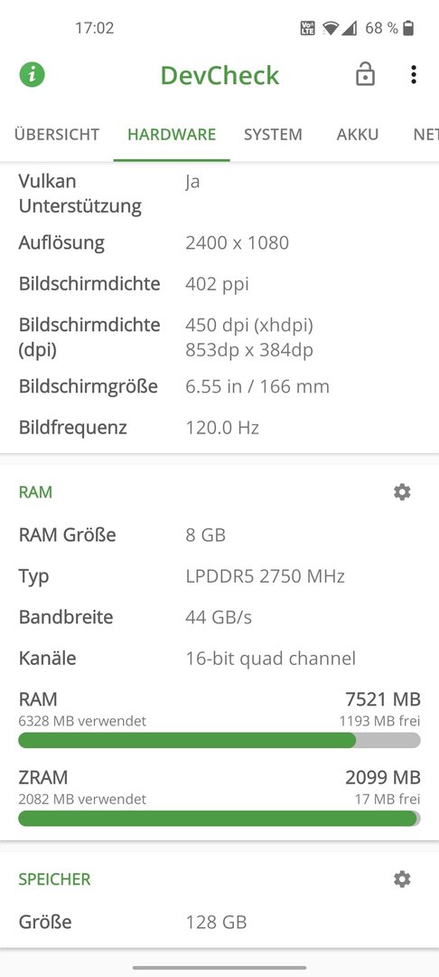Select the Bildfrequenz 120.0 Hz row
The image size is (439, 977).
click(x=219, y=427)
